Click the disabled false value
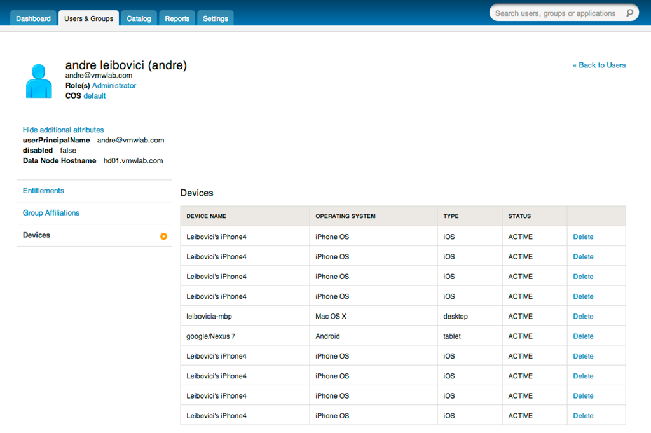This screenshot has width=651, height=433. pyautogui.click(x=68, y=150)
